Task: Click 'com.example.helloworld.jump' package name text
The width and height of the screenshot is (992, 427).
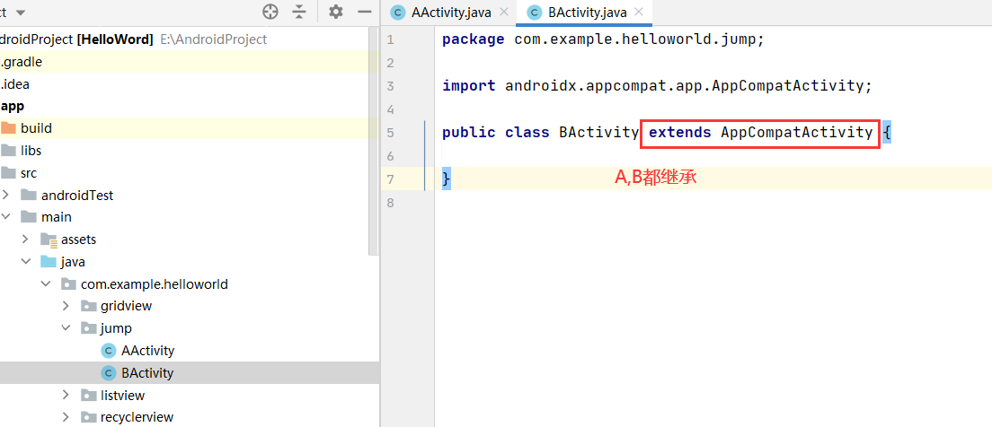Action: point(634,39)
